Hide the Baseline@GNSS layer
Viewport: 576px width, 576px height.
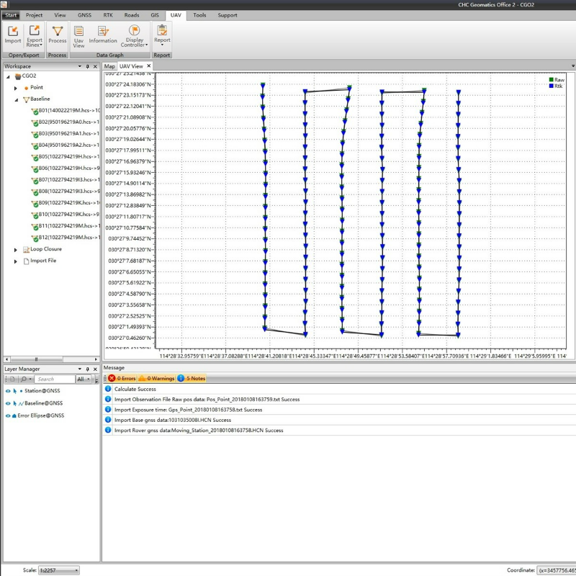[x=7, y=402]
